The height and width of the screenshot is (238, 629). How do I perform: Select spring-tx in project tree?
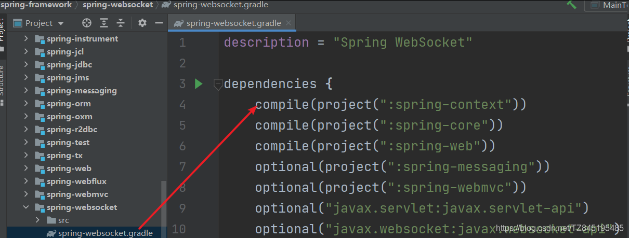(64, 156)
